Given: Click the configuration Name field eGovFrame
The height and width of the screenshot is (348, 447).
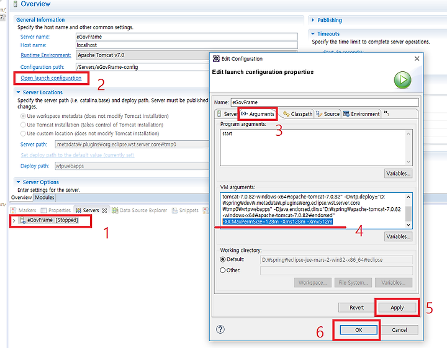Looking at the screenshot, I should pyautogui.click(x=325, y=102).
